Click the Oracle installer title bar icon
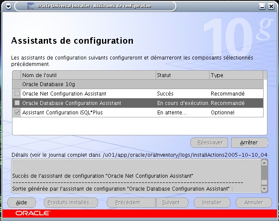279x221 pixels. tap(31, 6)
